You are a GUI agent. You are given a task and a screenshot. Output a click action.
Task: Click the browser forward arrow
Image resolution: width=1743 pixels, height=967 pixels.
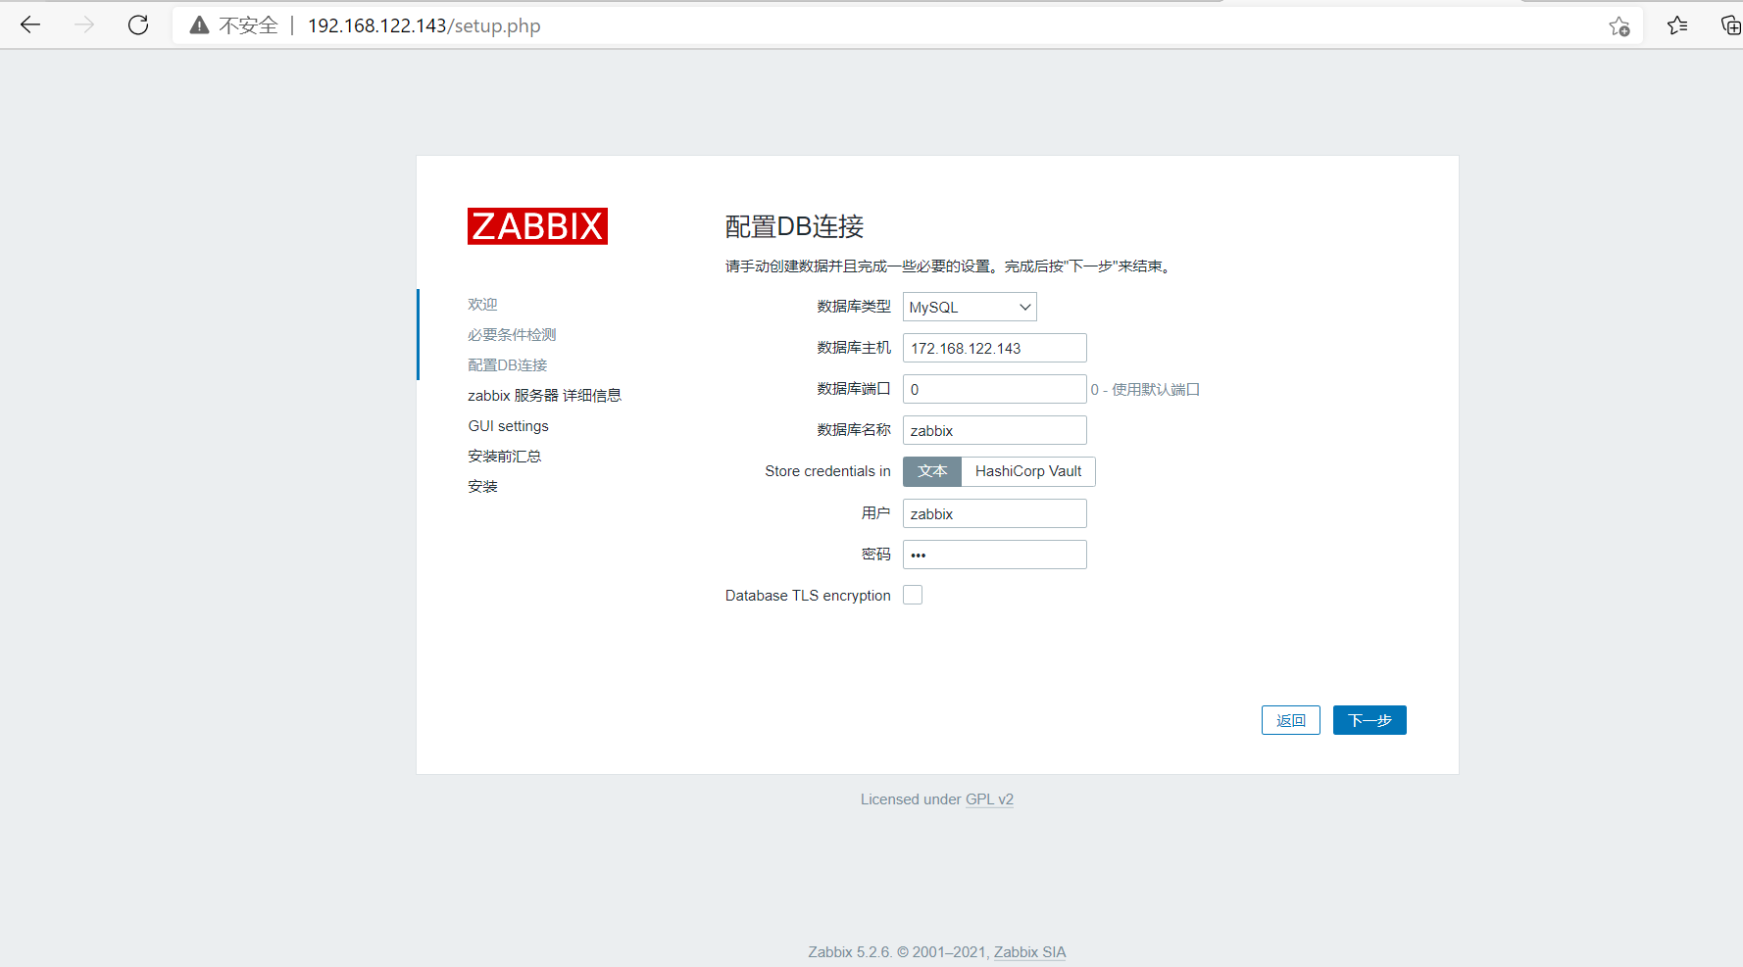84,25
